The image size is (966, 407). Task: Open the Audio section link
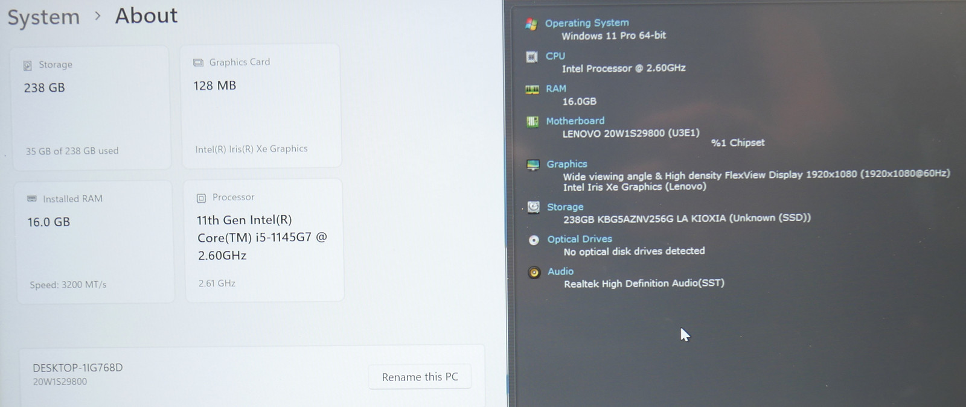[x=561, y=271]
